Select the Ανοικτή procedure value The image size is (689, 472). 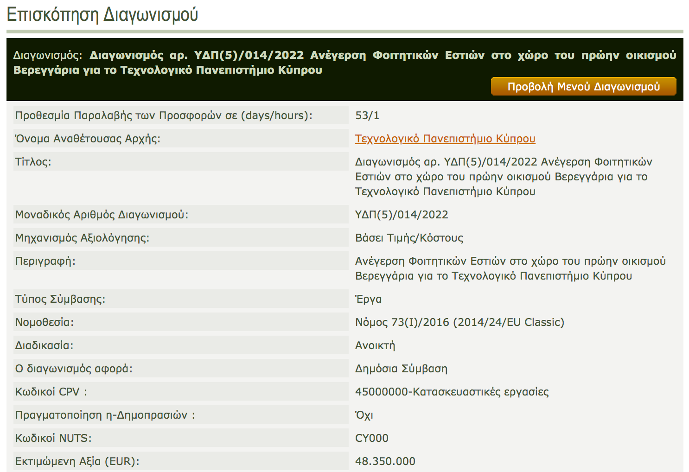coord(375,345)
